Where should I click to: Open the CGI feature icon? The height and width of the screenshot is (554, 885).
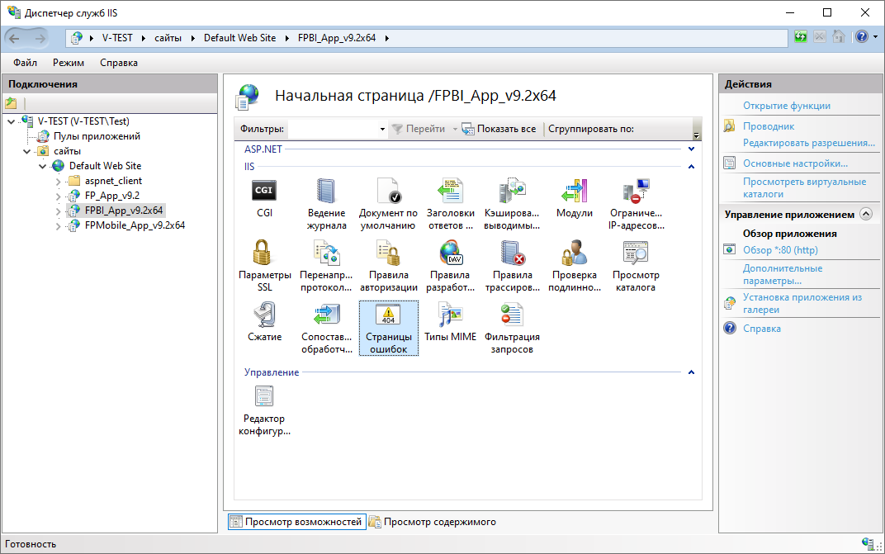click(264, 191)
